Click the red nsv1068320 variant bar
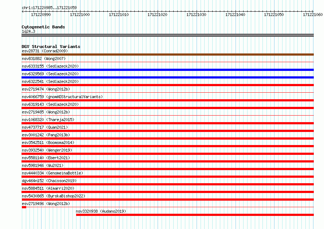This screenshot has height=229, width=324. tap(167, 123)
